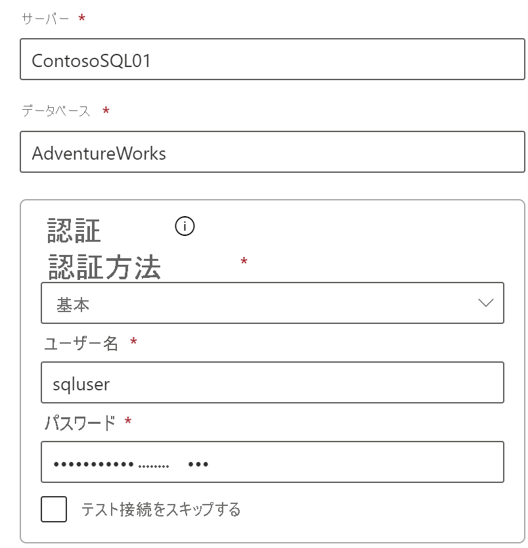Click the 認証方法 label text

104,267
